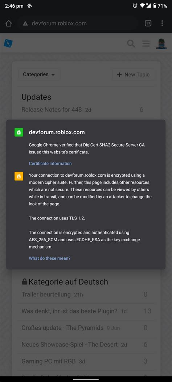The height and width of the screenshot is (382, 172).
Task: Open the Gaming PC mit RGB topic
Action: coord(49,361)
